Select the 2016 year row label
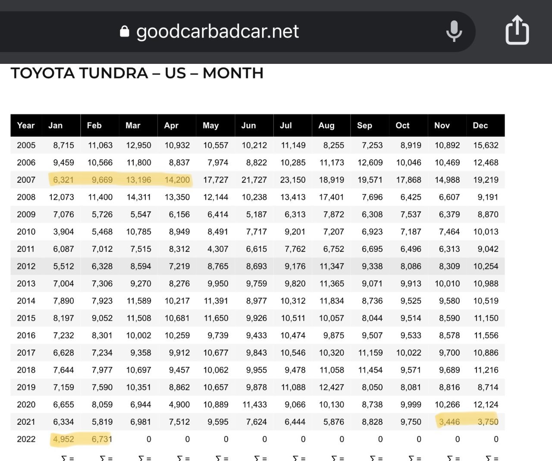 pyautogui.click(x=26, y=336)
